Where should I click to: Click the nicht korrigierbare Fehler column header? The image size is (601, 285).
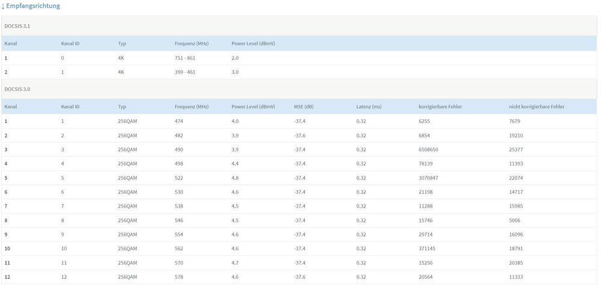537,107
